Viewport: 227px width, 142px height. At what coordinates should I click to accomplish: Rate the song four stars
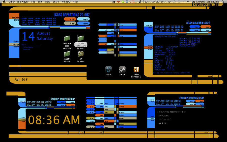click(168, 119)
